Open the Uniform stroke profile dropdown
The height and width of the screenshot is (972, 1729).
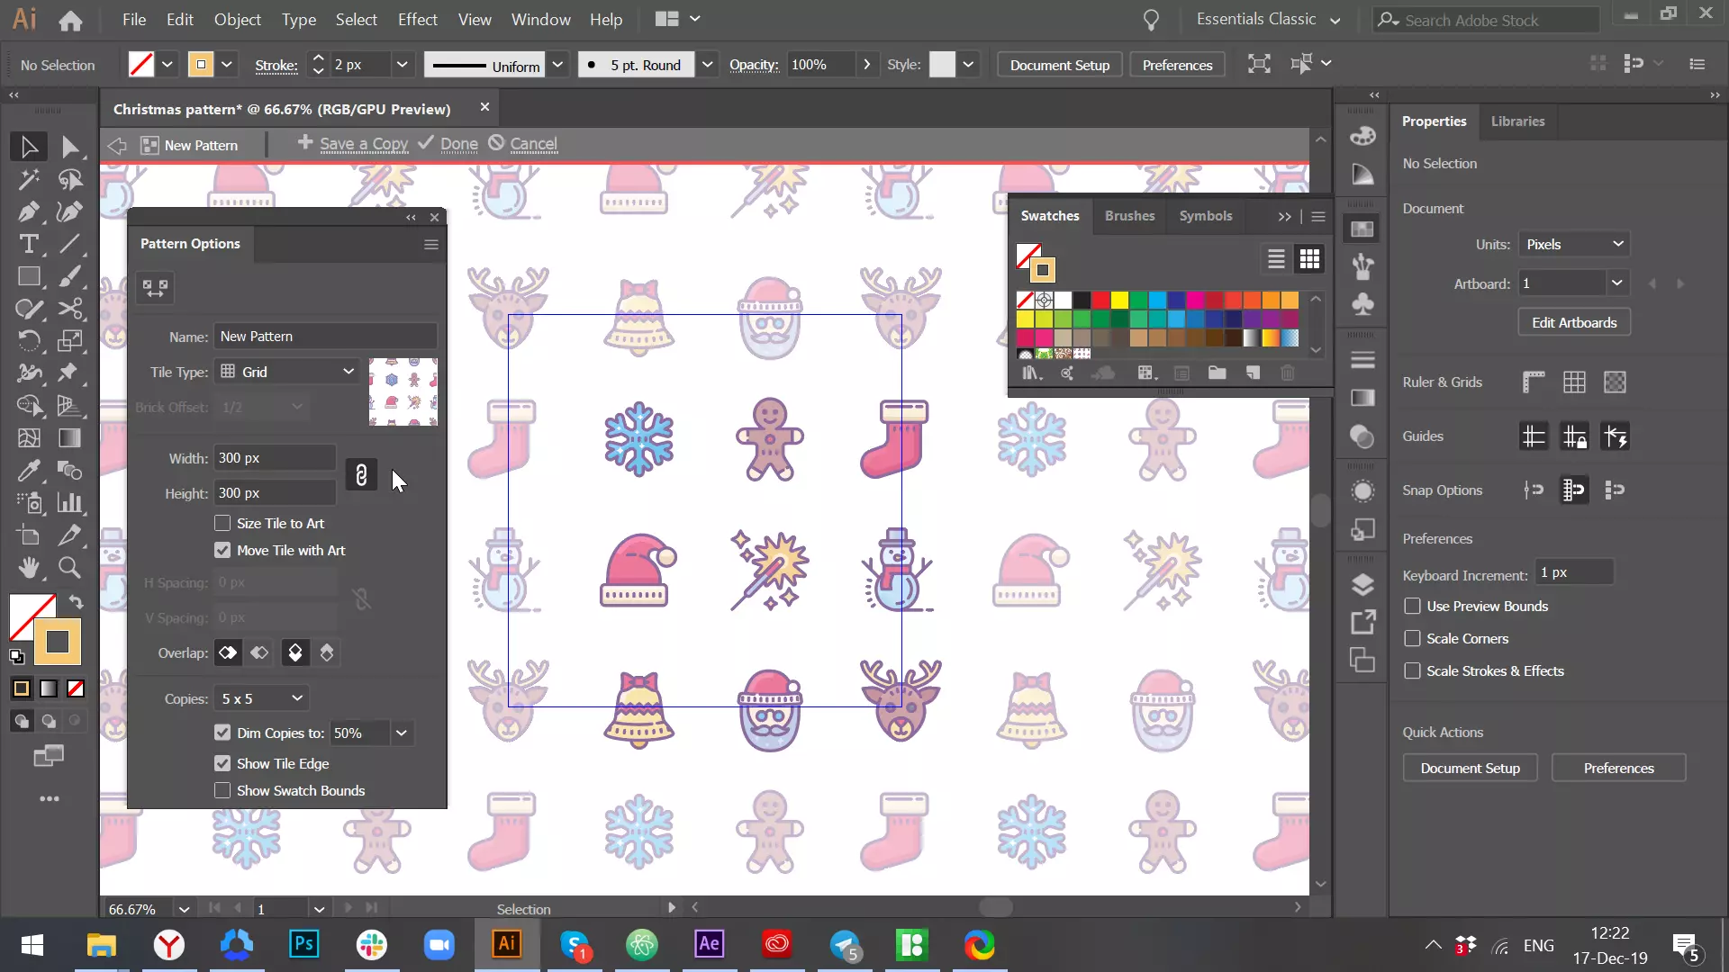557,65
